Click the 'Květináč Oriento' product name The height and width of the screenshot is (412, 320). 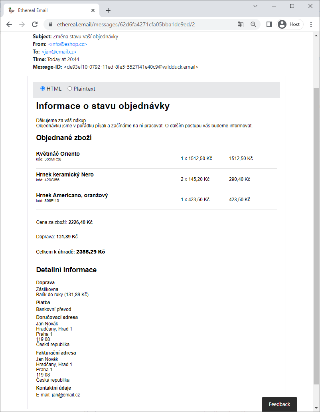click(58, 154)
